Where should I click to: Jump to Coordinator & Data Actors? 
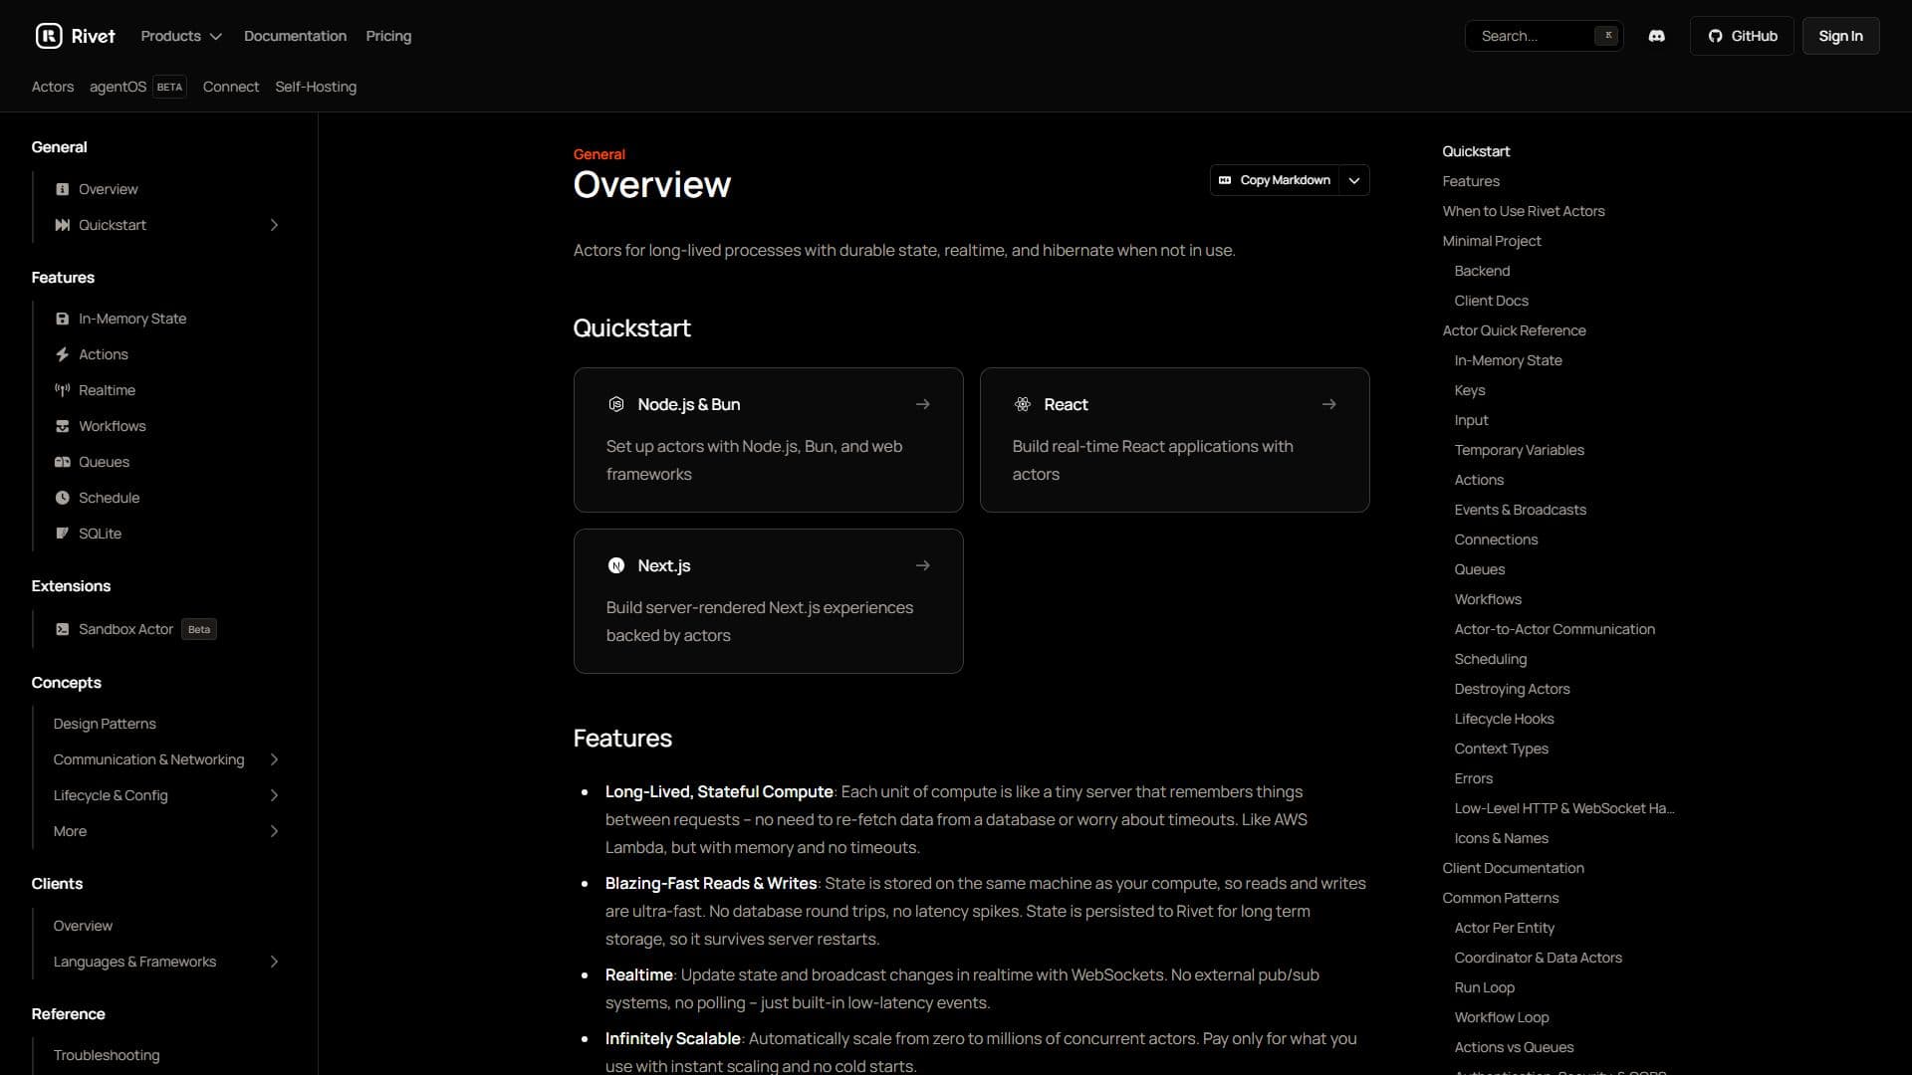tap(1538, 958)
